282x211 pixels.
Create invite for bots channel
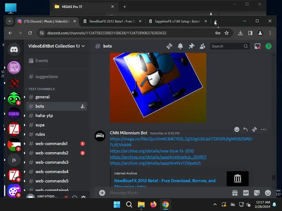tap(83, 106)
